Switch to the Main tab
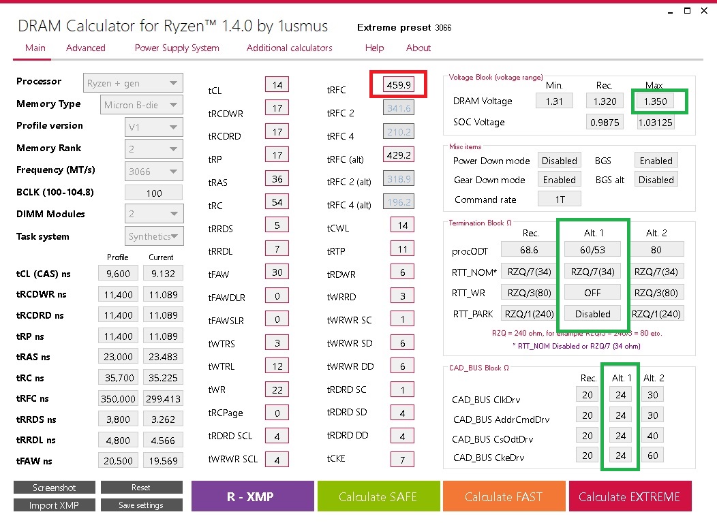Image resolution: width=717 pixels, height=525 pixels. [35, 48]
